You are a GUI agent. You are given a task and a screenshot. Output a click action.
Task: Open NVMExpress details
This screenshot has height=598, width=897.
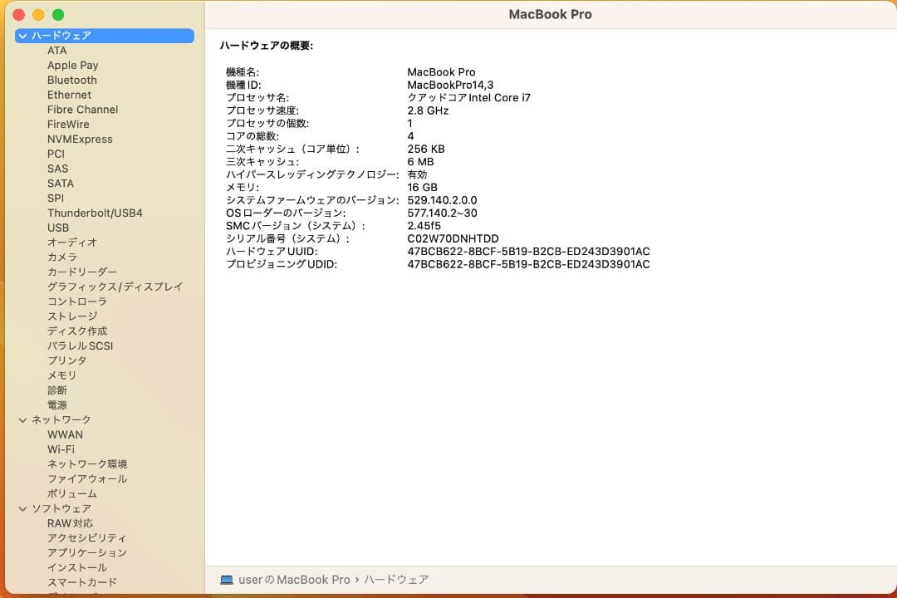click(x=81, y=139)
